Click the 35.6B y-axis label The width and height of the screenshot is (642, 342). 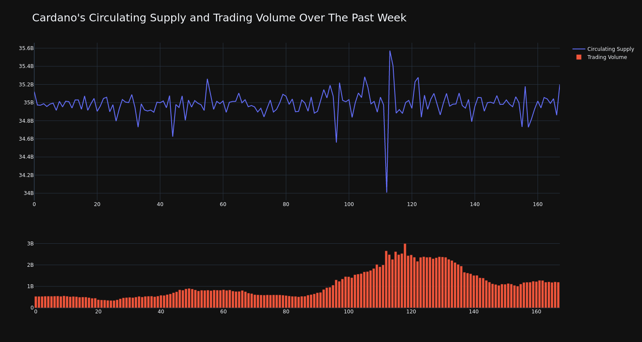(x=26, y=48)
